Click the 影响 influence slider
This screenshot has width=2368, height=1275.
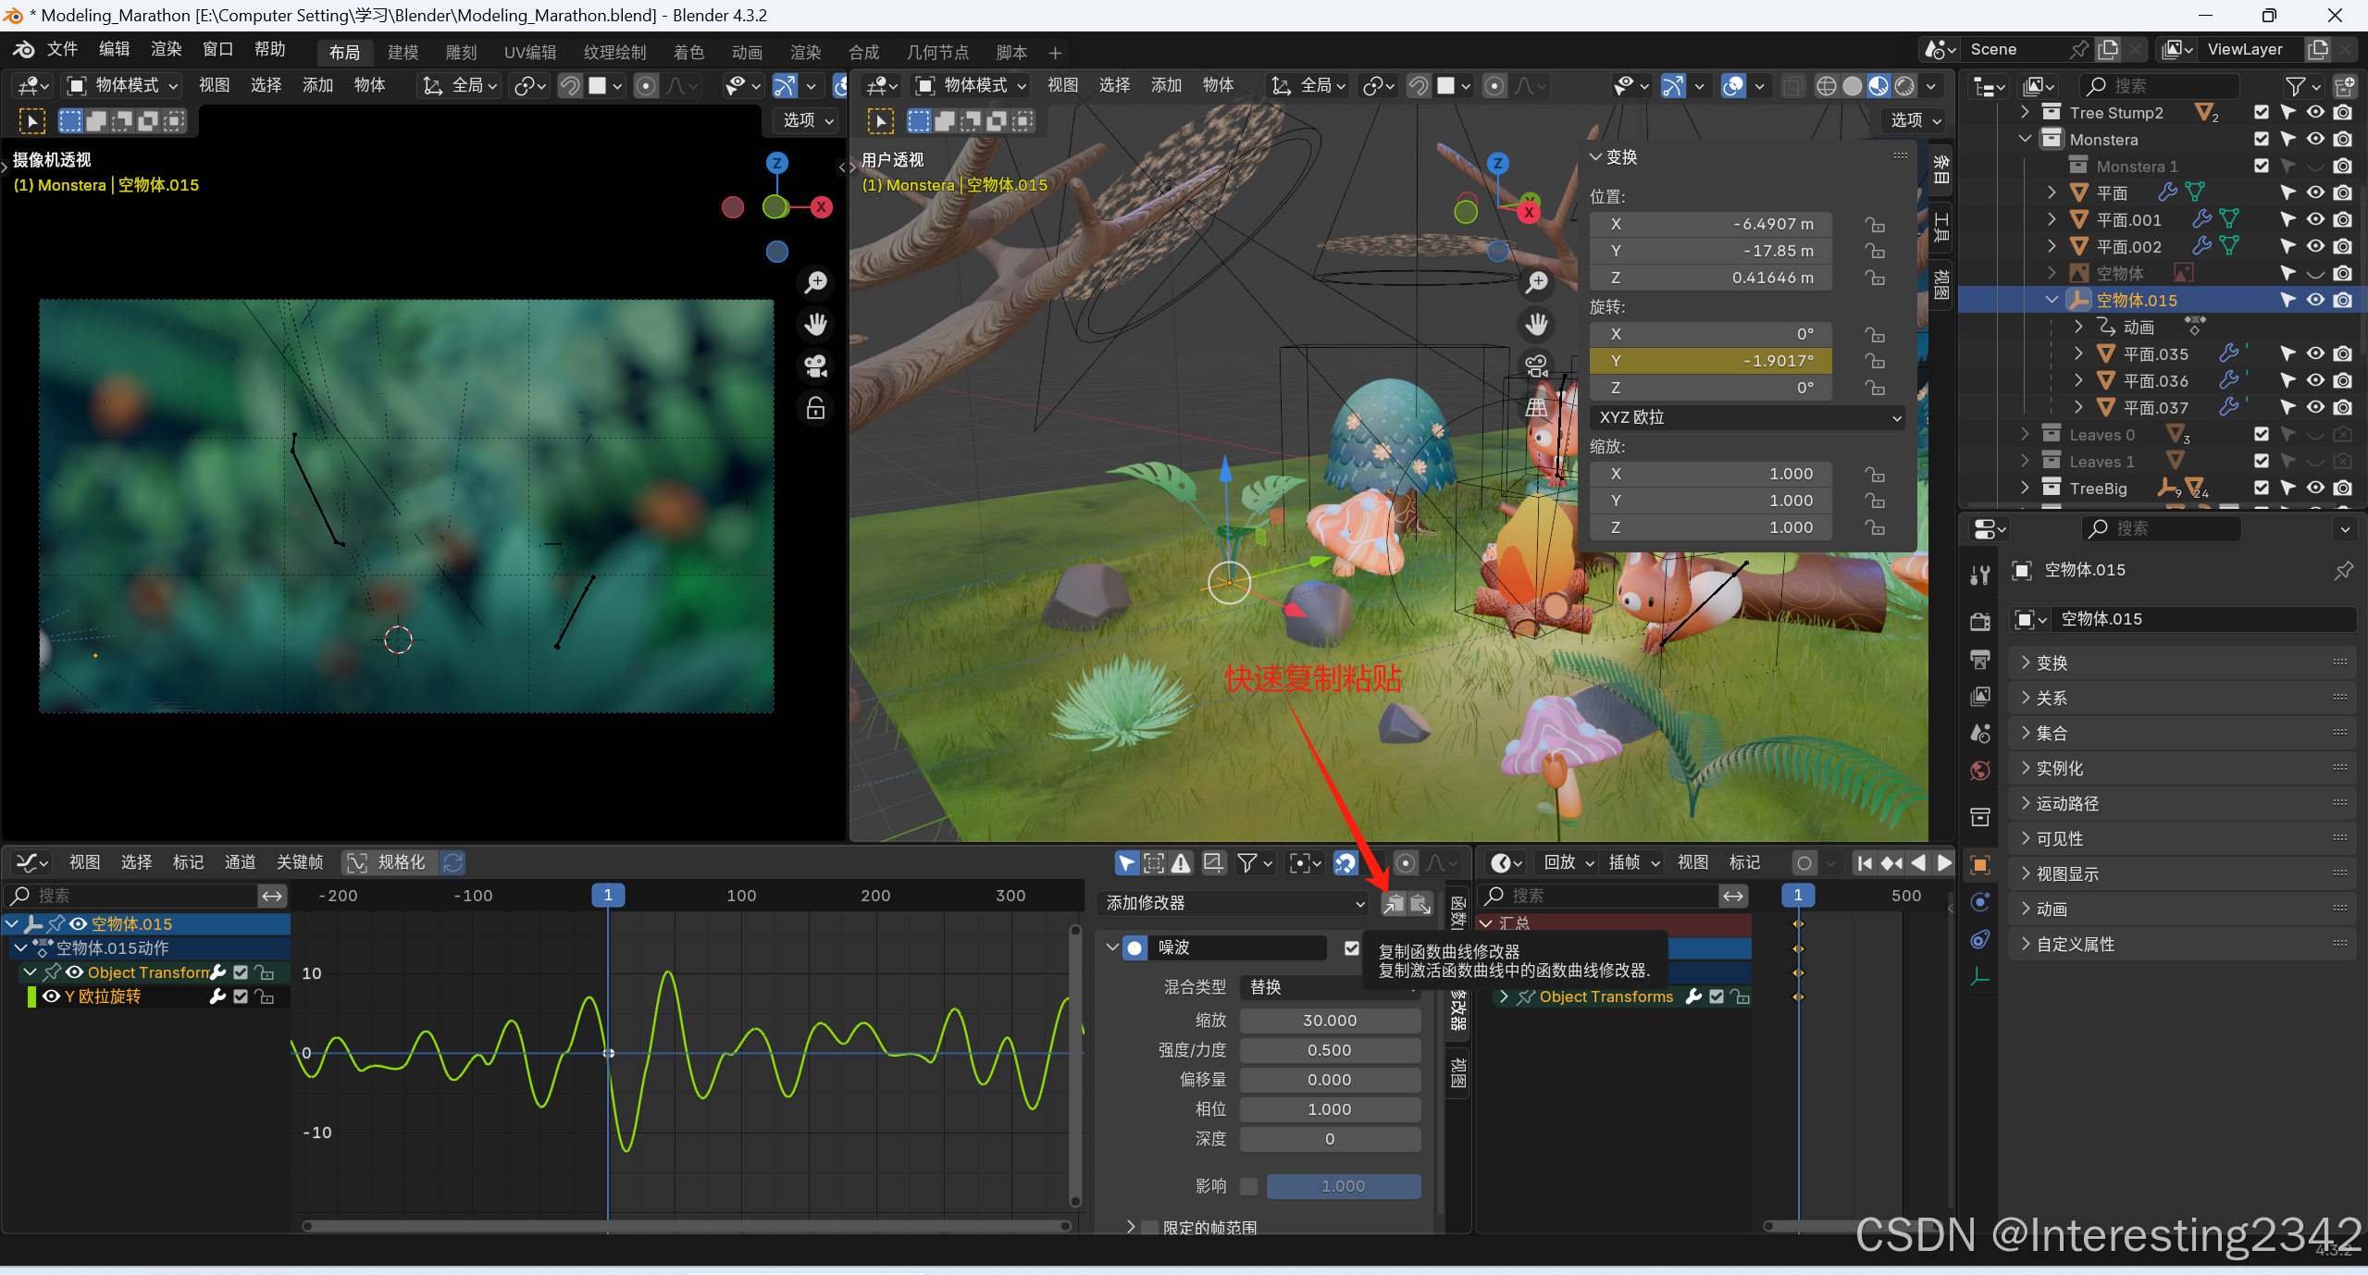(x=1342, y=1186)
